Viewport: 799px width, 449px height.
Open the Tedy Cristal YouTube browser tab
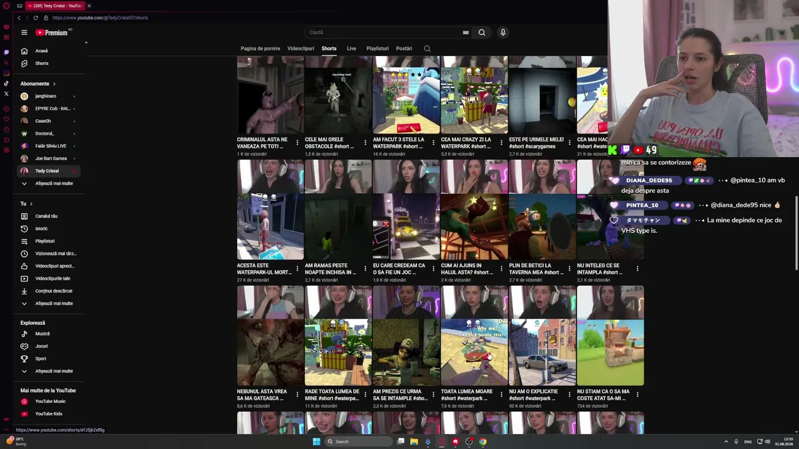tap(55, 6)
